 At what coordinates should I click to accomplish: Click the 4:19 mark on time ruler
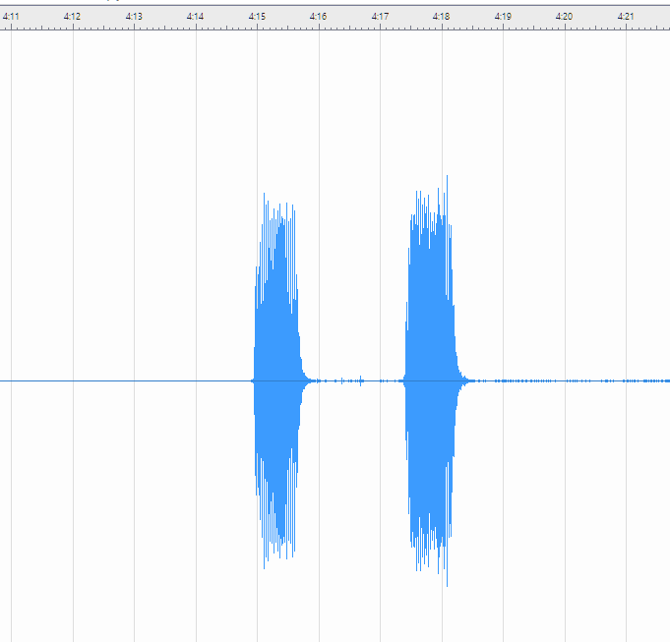503,17
